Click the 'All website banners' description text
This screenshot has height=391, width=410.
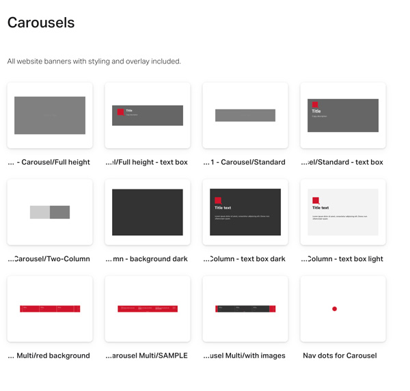coord(94,62)
